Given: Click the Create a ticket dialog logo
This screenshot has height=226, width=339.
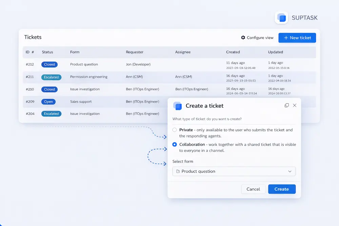Looking at the screenshot, I should coord(177,106).
